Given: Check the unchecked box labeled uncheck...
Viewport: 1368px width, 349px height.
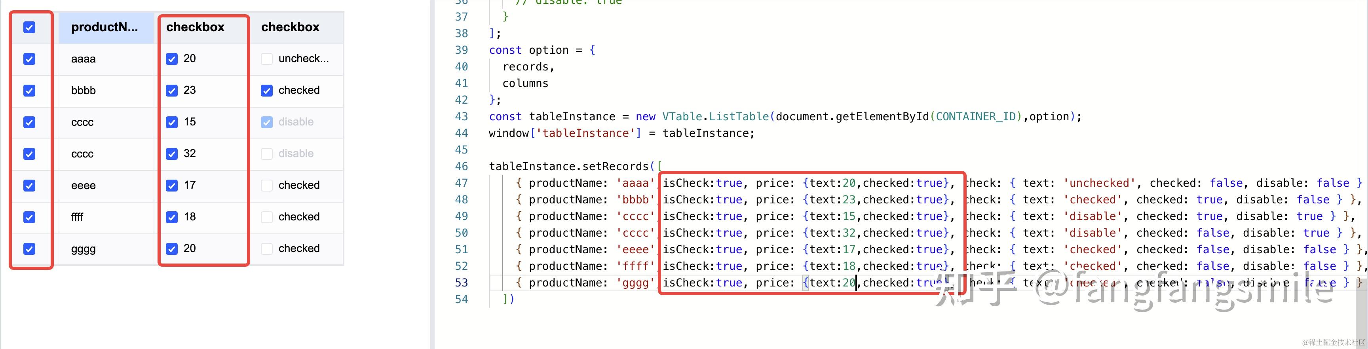Looking at the screenshot, I should (266, 59).
